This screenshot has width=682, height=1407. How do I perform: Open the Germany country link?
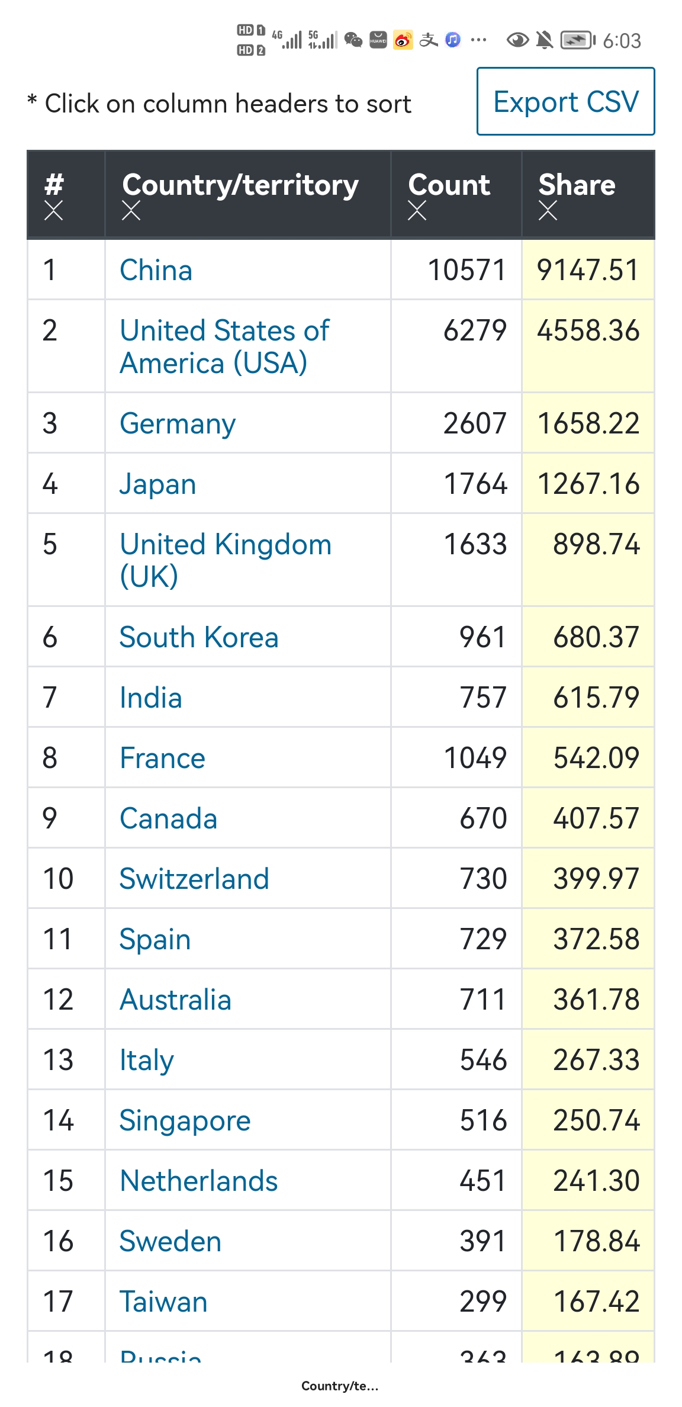(178, 423)
